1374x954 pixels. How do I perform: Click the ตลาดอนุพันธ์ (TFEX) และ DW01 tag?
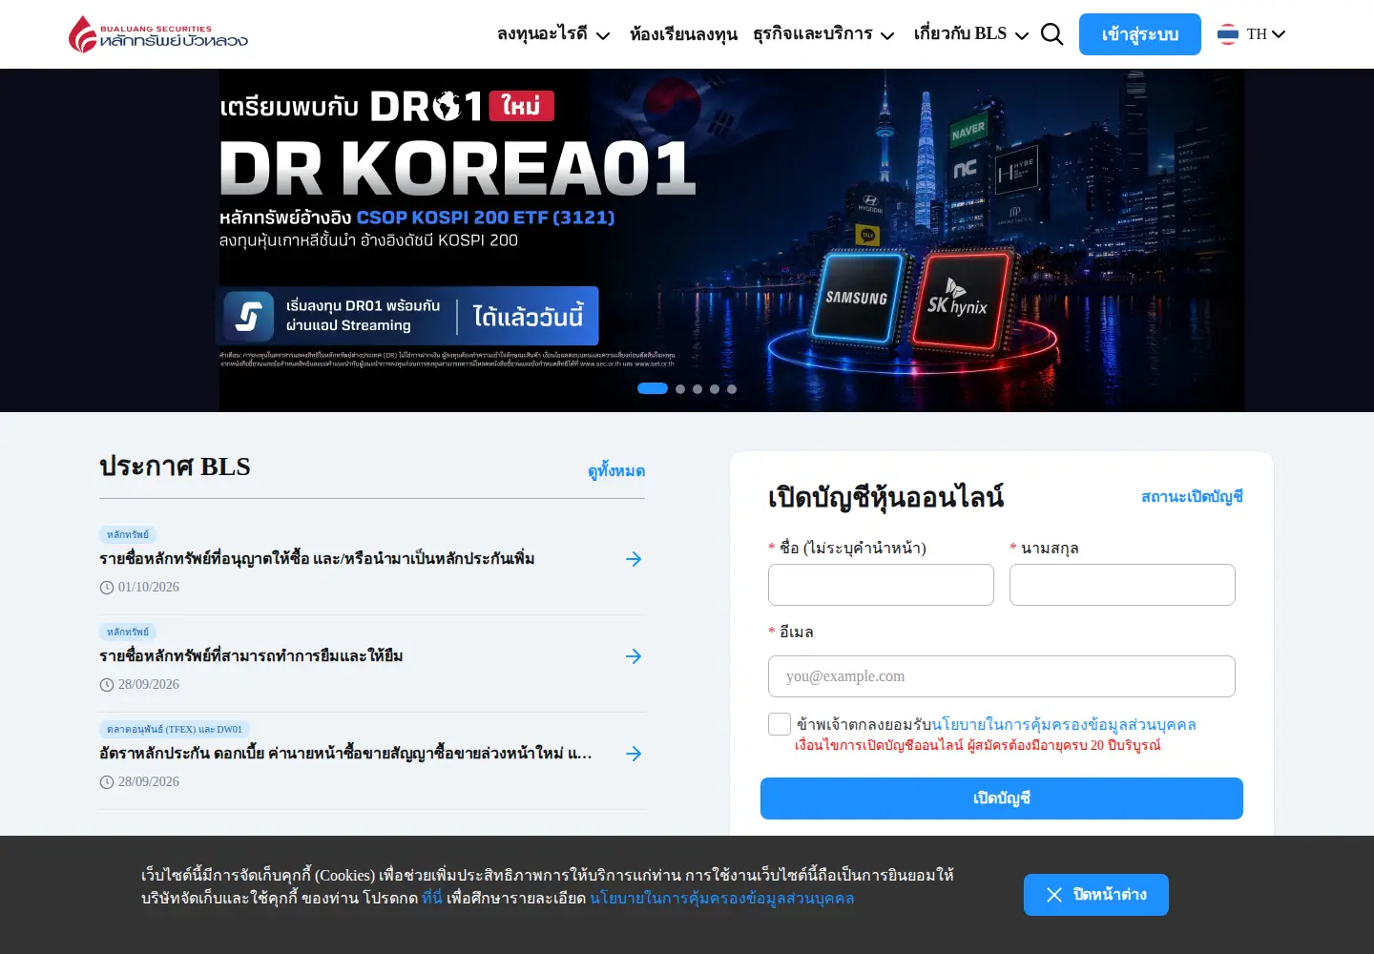(175, 730)
